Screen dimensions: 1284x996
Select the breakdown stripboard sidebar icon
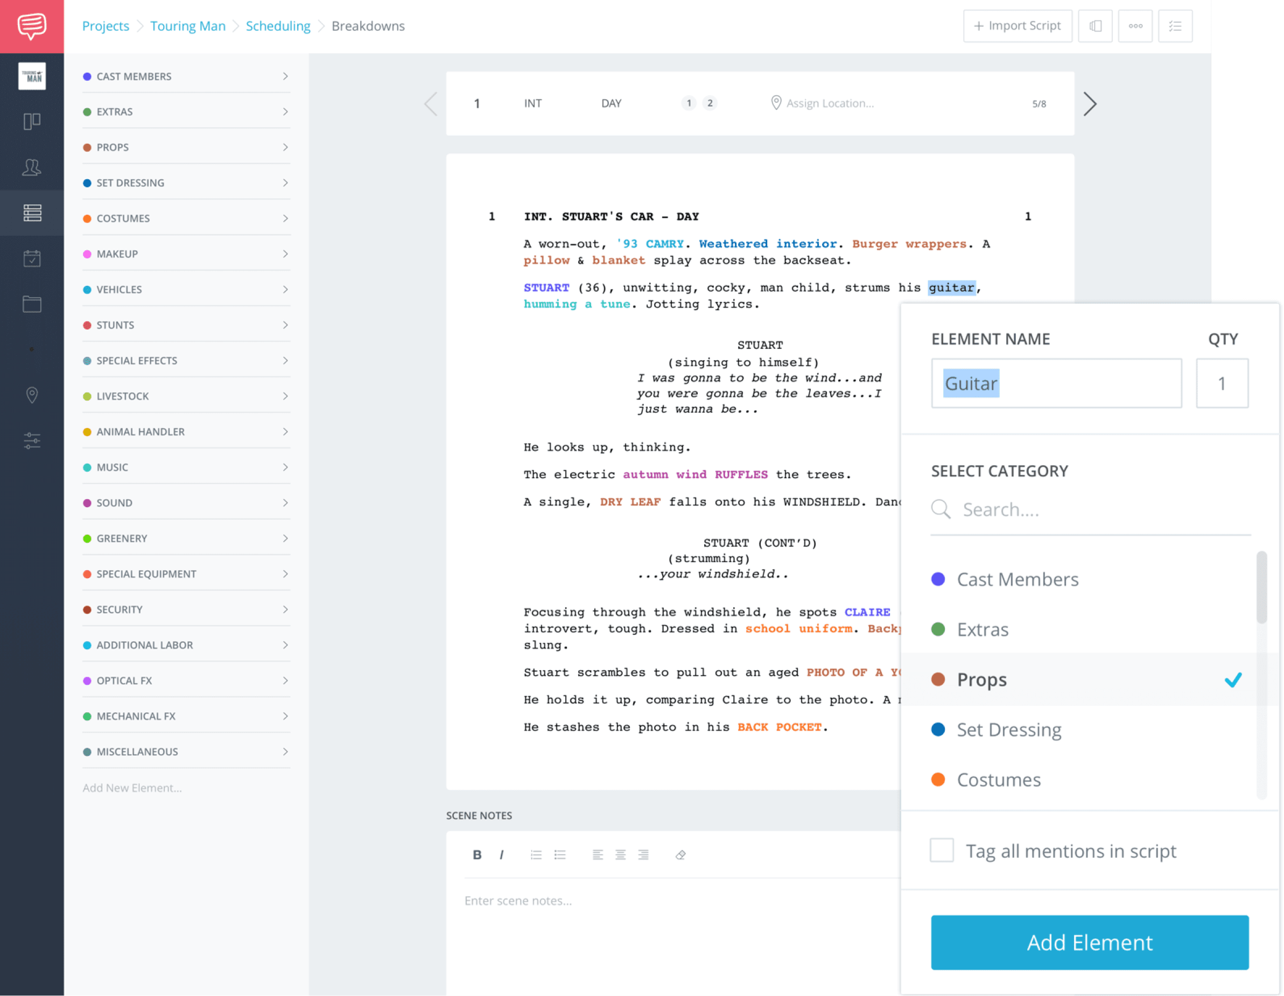point(32,213)
